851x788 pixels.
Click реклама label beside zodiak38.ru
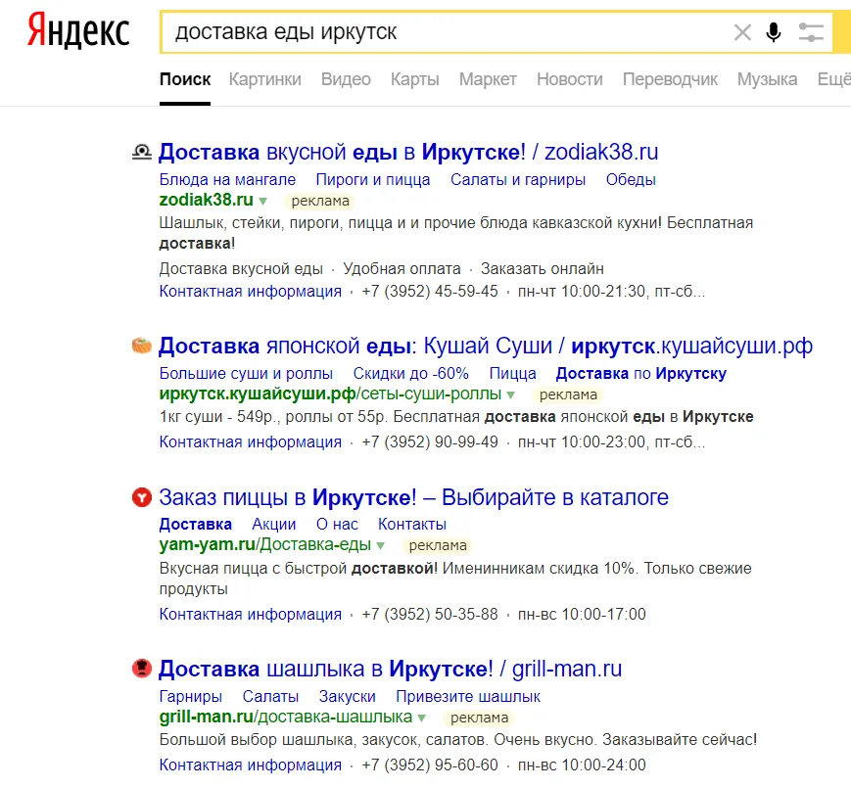click(320, 202)
